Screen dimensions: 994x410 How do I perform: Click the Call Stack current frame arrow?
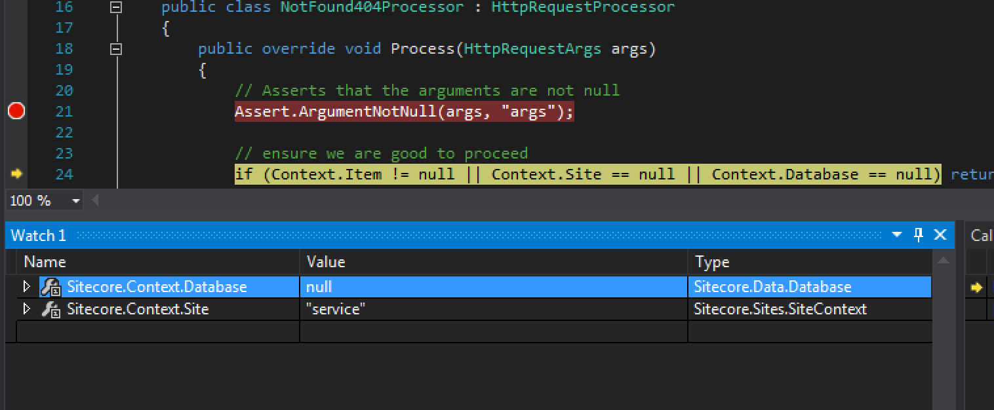[x=977, y=287]
